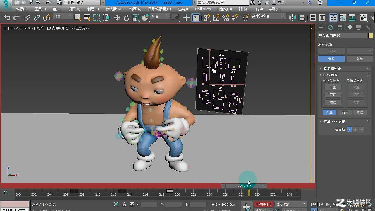Click 位置 under 创建关键点
Image resolution: width=375 pixels, height=211 pixels.
click(x=333, y=87)
